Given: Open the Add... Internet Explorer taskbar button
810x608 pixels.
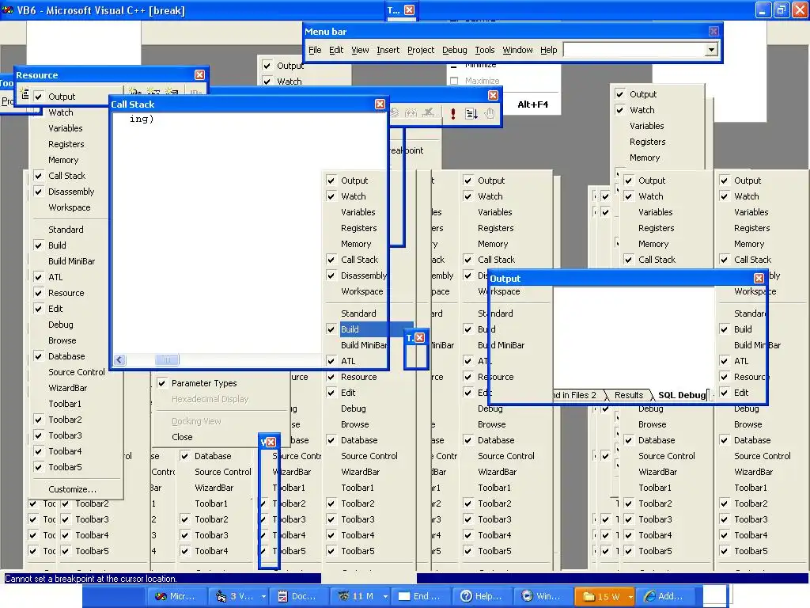Looking at the screenshot, I should point(664,596).
